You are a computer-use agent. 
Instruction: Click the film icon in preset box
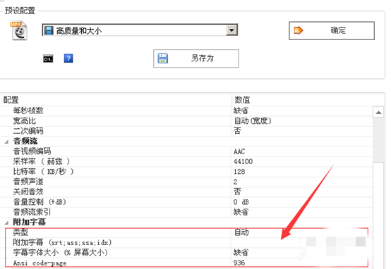tap(49, 30)
